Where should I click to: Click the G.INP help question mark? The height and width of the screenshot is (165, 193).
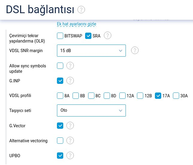(x=70, y=81)
